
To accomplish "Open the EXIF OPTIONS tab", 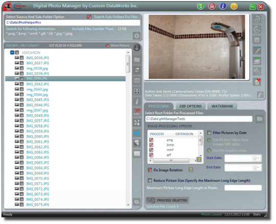I will [x=191, y=106].
